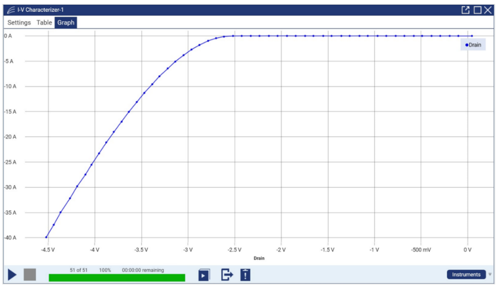497x287 pixels.
Task: Click the Drain x-axis title
Action: pos(259,258)
